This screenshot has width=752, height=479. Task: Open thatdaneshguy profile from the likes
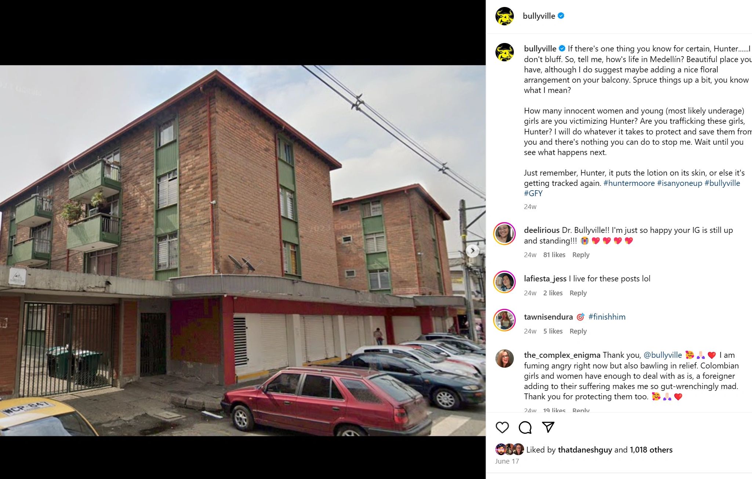pos(585,450)
